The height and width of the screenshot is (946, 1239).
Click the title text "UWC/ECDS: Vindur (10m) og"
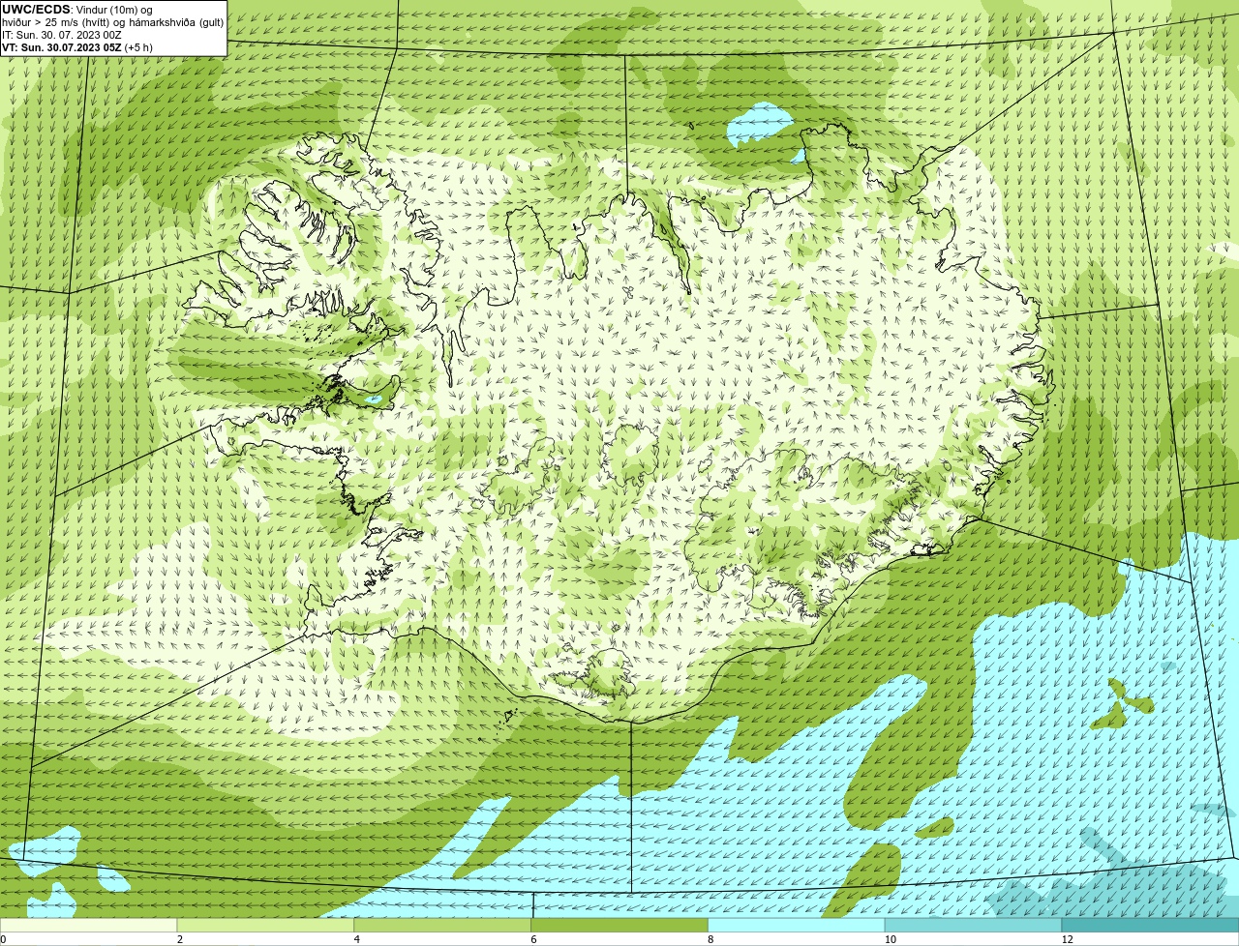click(x=77, y=10)
